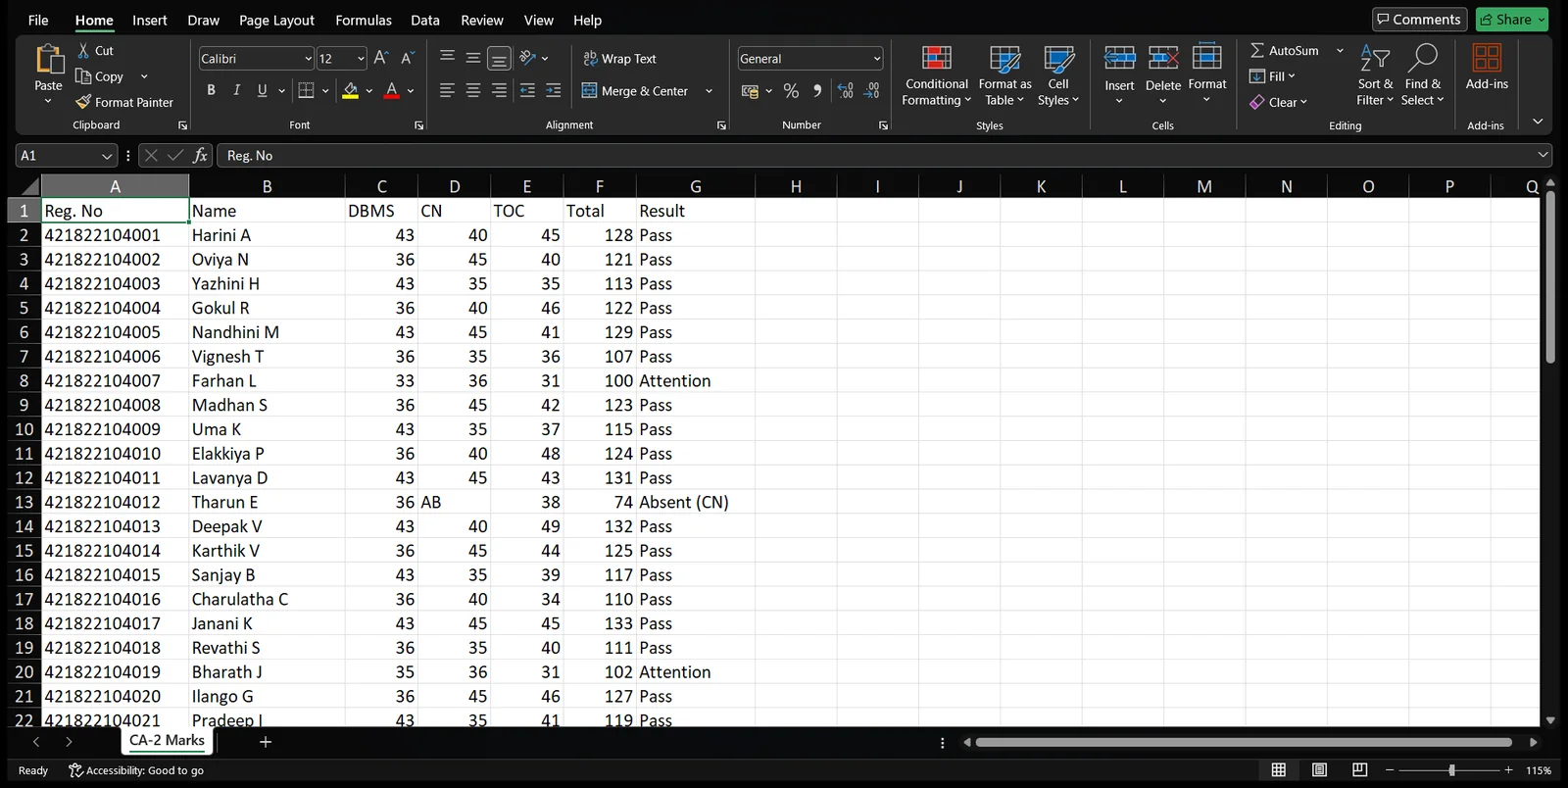Open the font size dropdown
The height and width of the screenshot is (788, 1568).
tap(361, 59)
